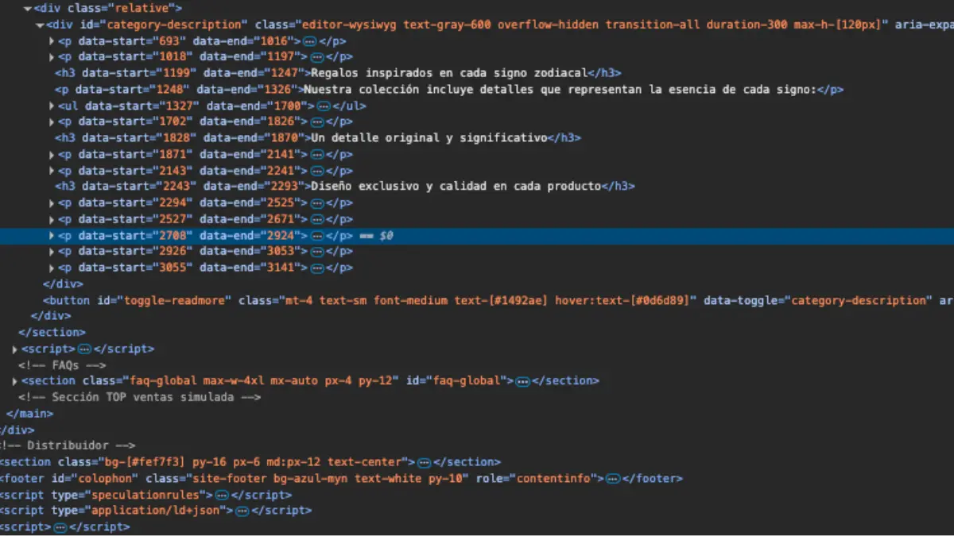954x536 pixels.
Task: Click the '== $0' marker text
Action: pos(376,236)
